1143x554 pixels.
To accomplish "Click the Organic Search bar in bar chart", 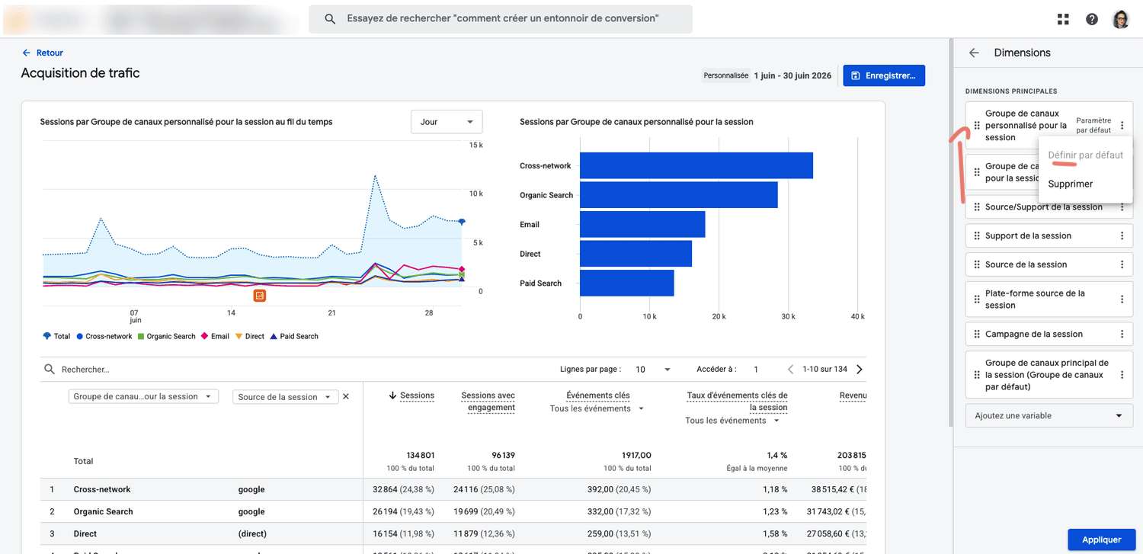I will click(679, 195).
